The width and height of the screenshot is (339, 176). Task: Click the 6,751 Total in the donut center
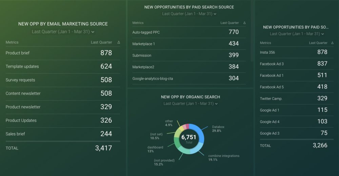pos(189,139)
